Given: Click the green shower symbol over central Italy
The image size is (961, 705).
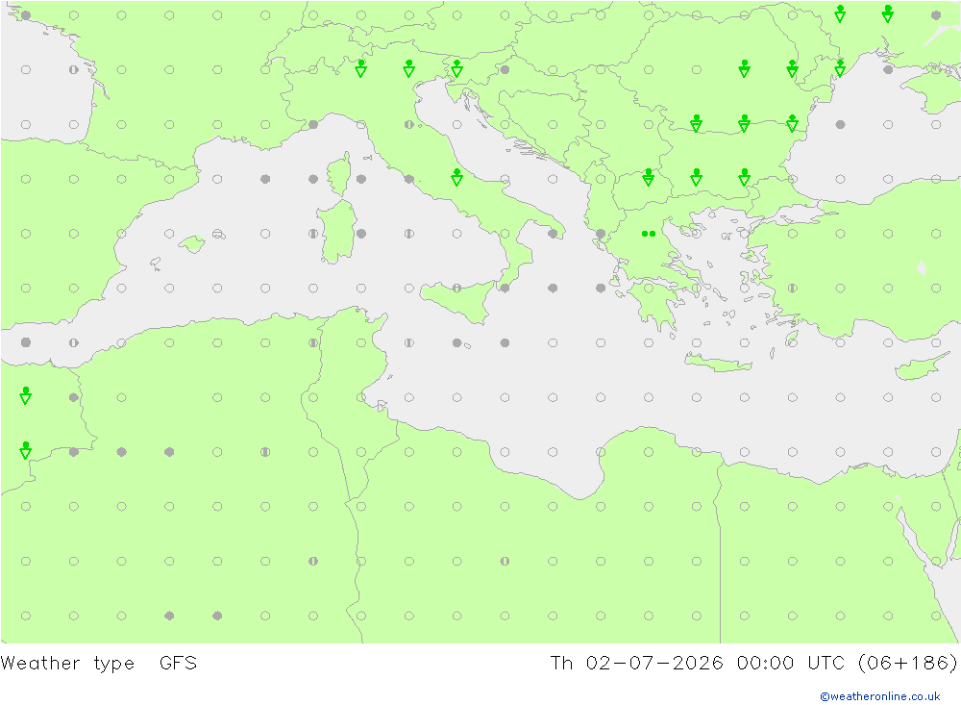Looking at the screenshot, I should tap(456, 177).
